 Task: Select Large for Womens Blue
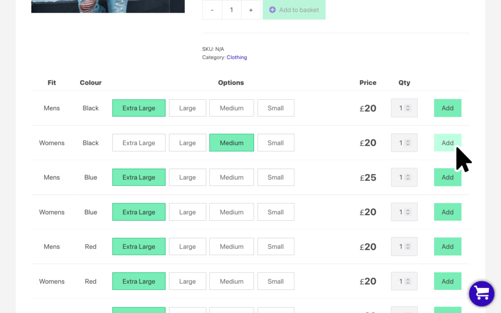point(187,212)
